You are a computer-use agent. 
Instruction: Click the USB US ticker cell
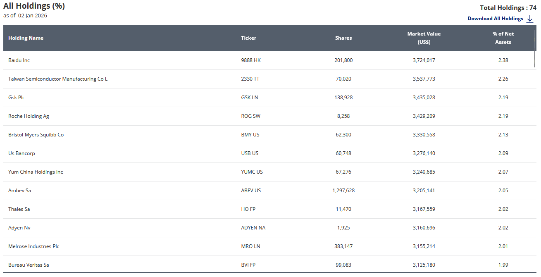pyautogui.click(x=250, y=153)
